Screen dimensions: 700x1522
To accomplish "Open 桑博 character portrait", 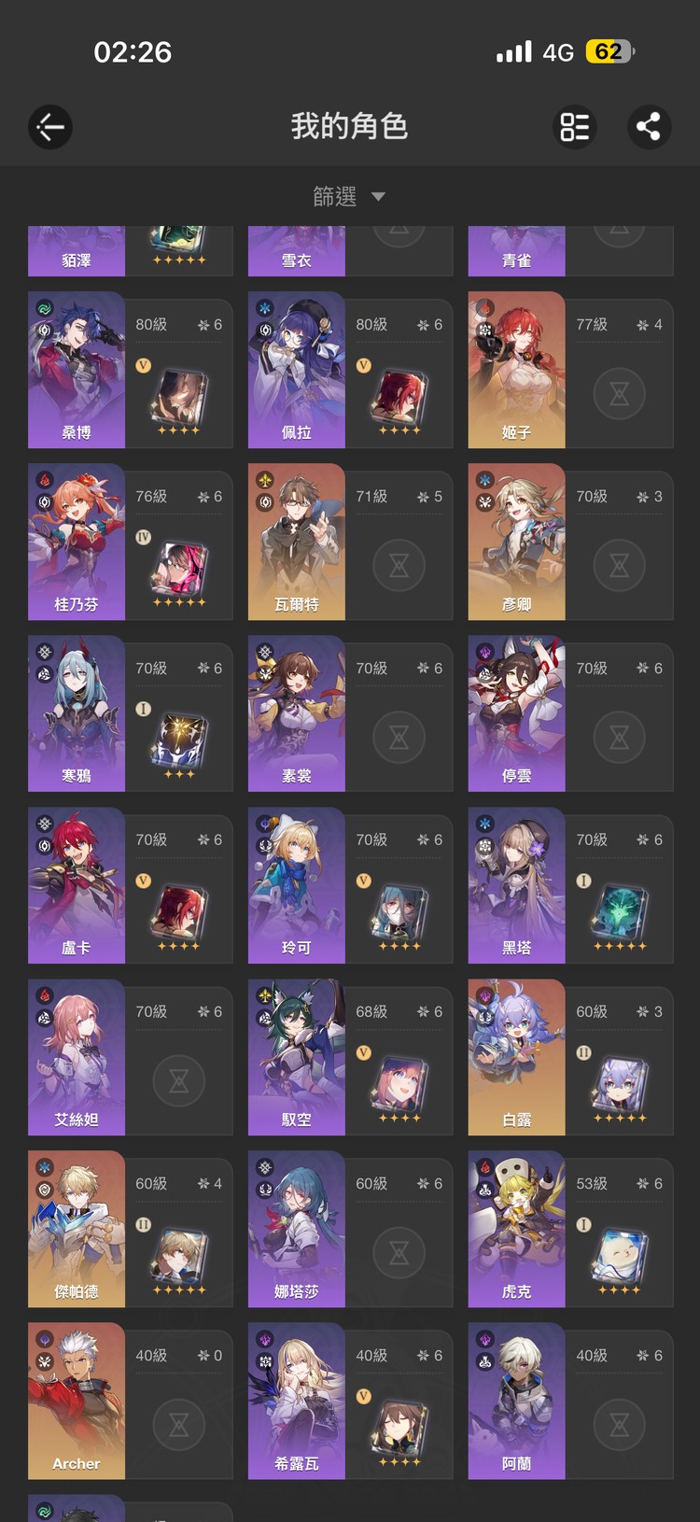I will [x=77, y=370].
